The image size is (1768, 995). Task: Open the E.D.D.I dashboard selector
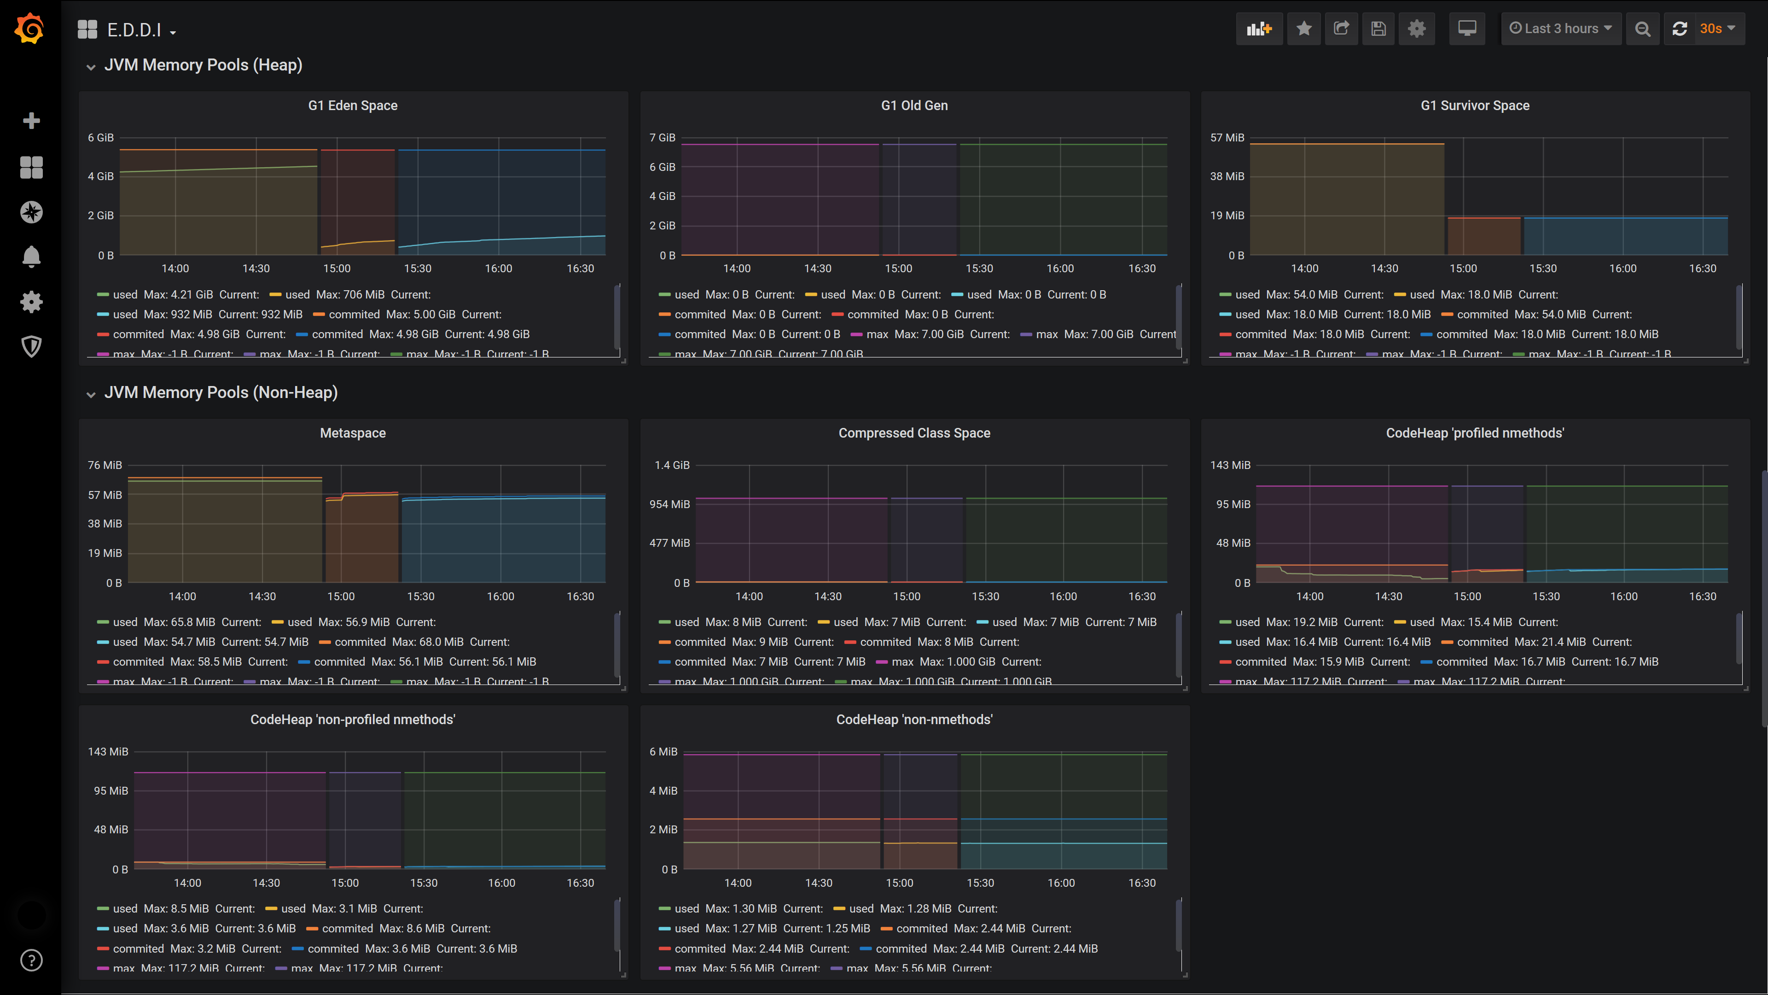pyautogui.click(x=135, y=30)
